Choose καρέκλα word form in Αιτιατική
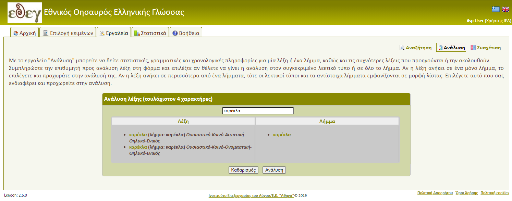 click(138, 135)
